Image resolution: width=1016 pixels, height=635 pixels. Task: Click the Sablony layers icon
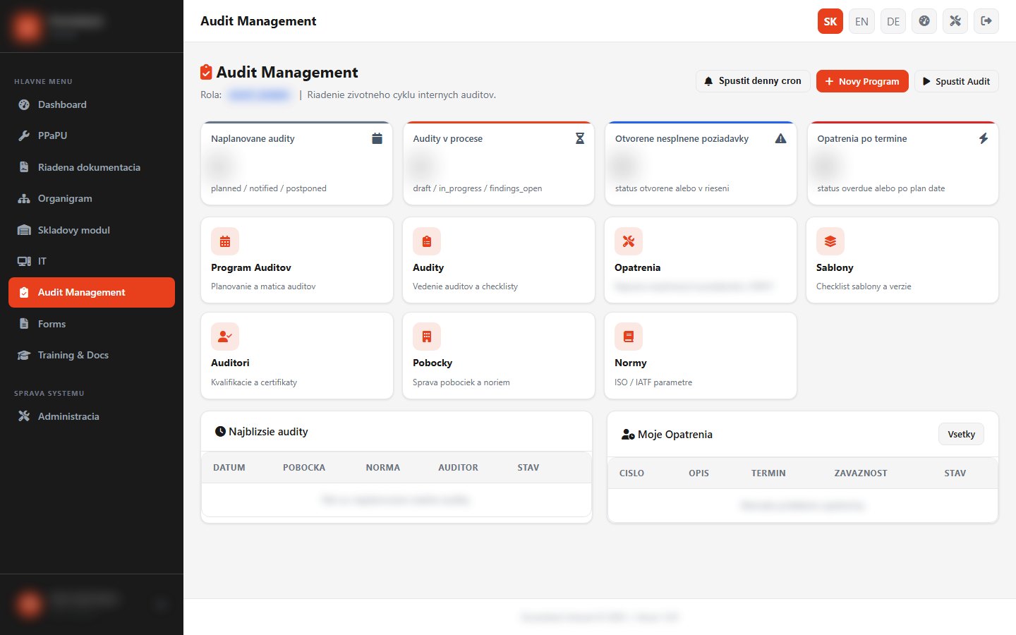(830, 241)
